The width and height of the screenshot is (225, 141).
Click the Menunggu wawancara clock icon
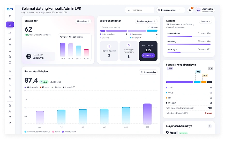pyautogui.click(x=129, y=45)
